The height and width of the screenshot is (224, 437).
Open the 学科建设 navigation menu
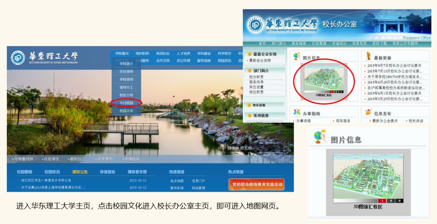coord(204,53)
